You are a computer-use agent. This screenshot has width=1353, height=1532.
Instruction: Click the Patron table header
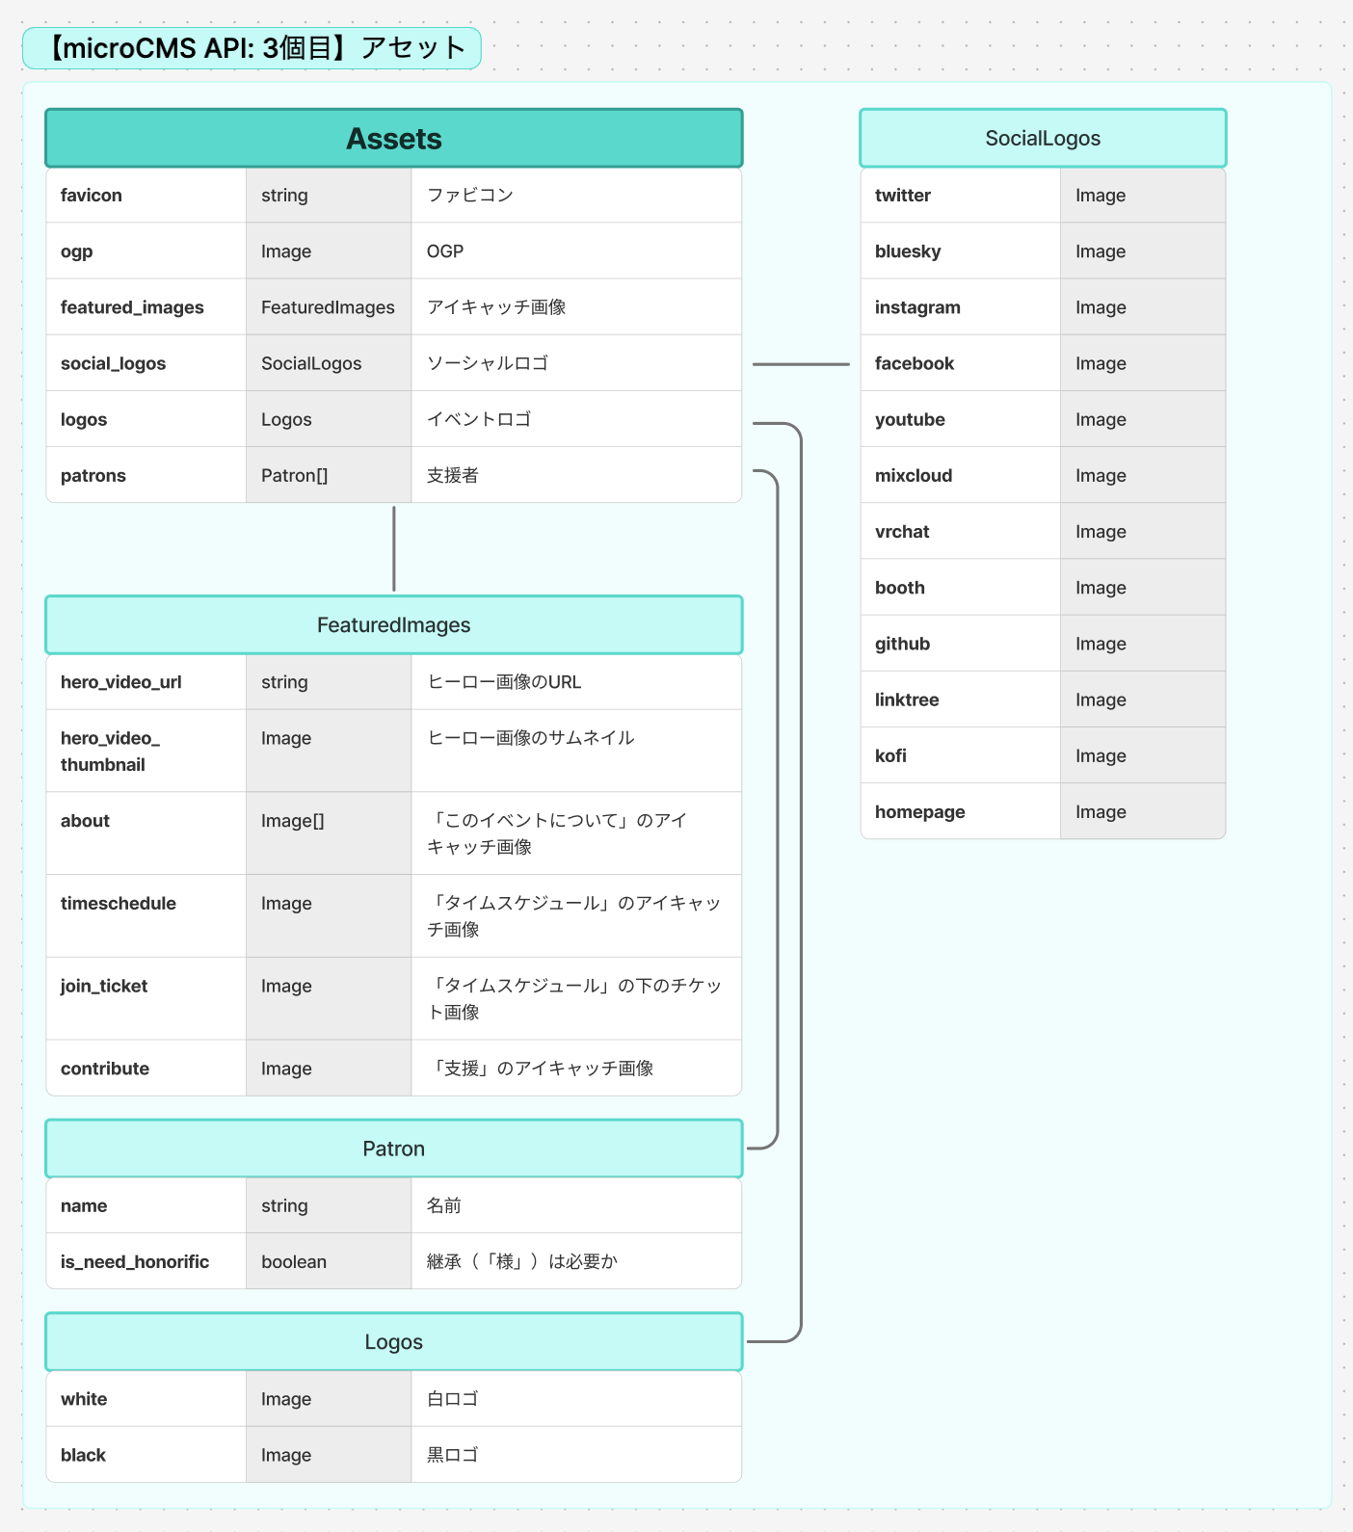(394, 1149)
